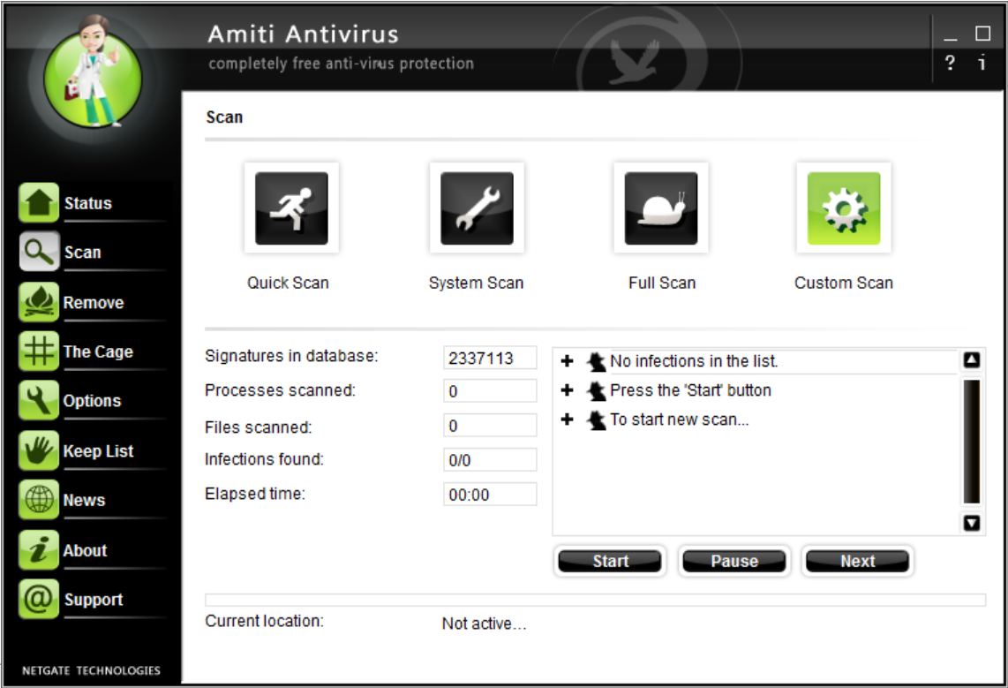Viewport: 1008px width, 688px height.
Task: Open Custom Scan with the green gear icon
Action: point(843,207)
